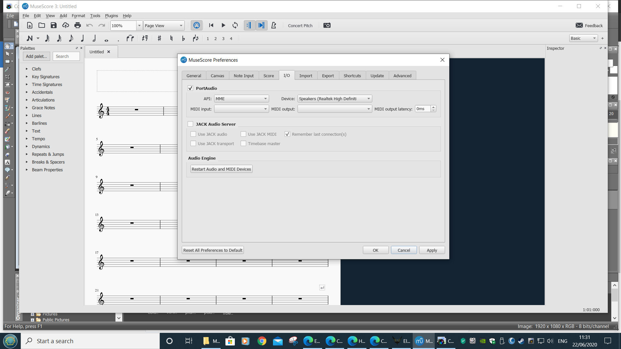Image resolution: width=621 pixels, height=349 pixels.
Task: Redo the action with the redo arrow
Action: [102, 26]
